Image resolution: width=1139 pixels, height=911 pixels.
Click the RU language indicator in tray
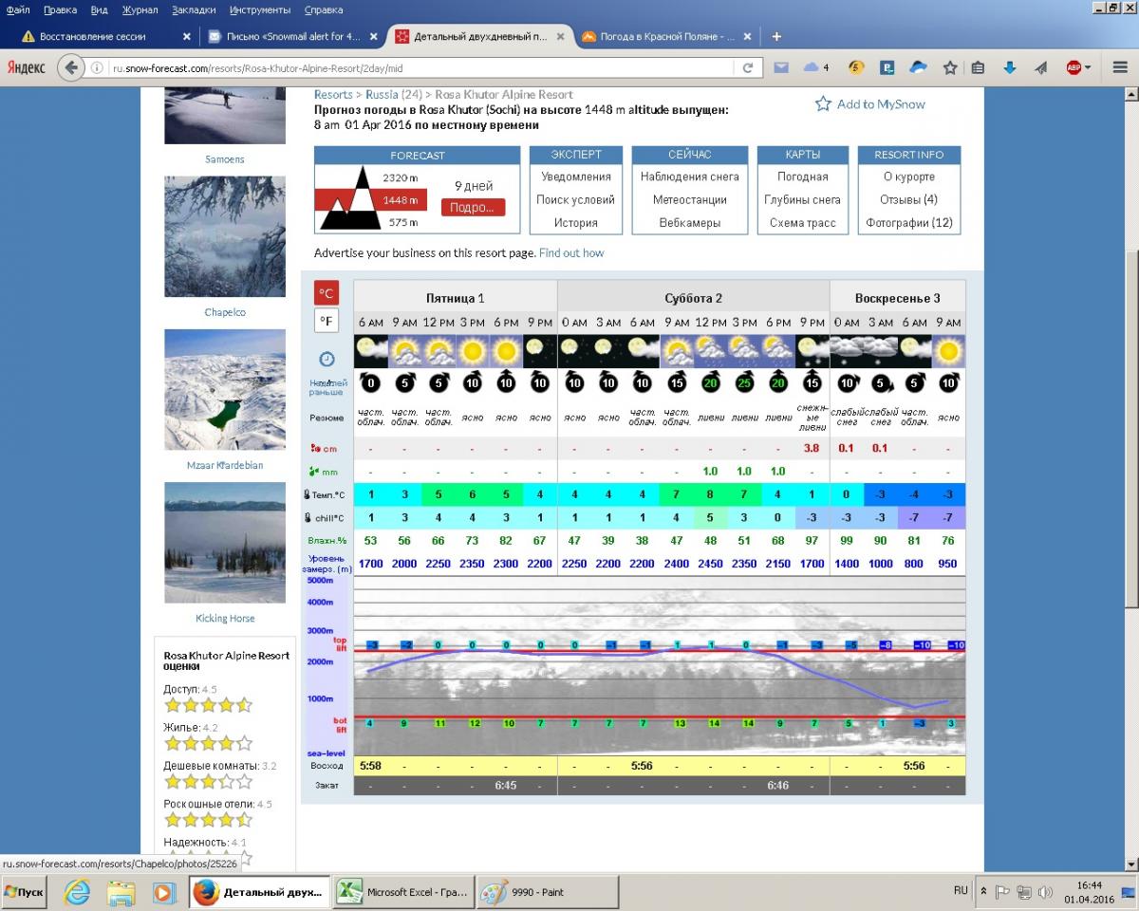(x=961, y=891)
